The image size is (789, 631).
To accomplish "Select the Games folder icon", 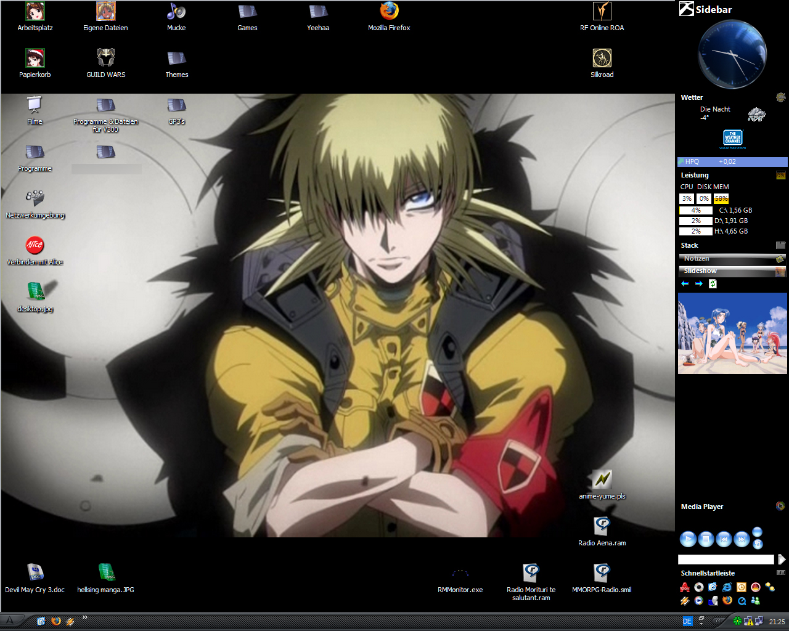I will 247,16.
